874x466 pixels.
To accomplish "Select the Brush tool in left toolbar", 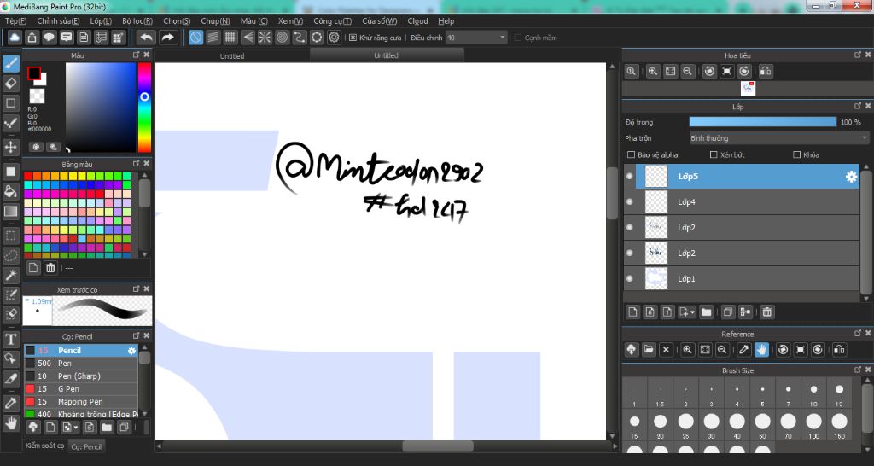I will [11, 63].
